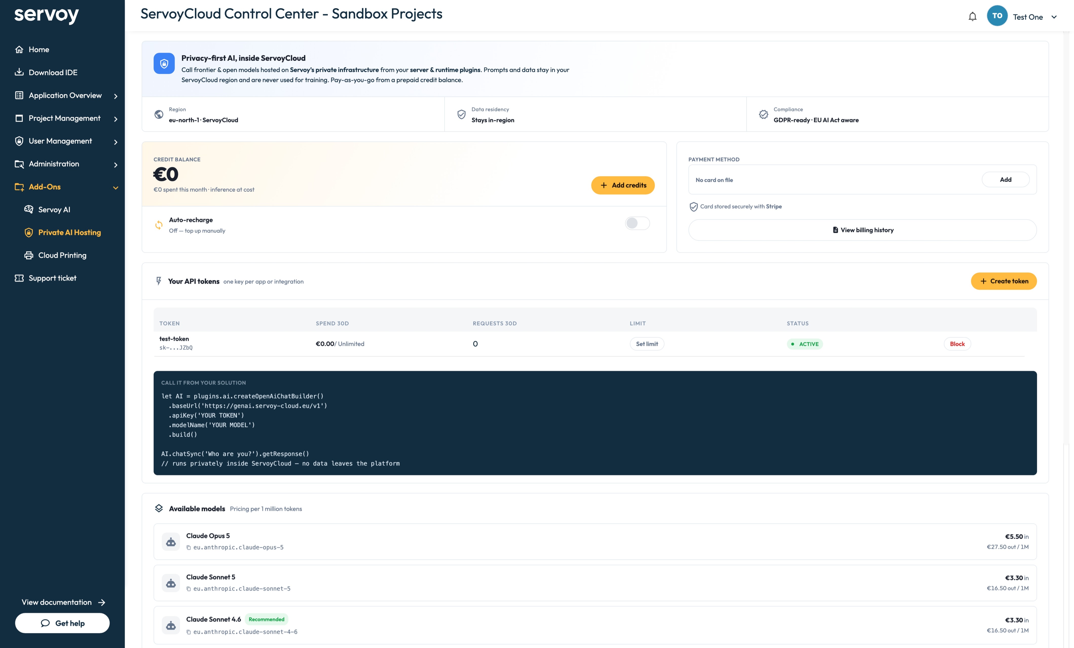1074x648 pixels.
Task: Click the Application Overview list icon
Action: coord(19,95)
